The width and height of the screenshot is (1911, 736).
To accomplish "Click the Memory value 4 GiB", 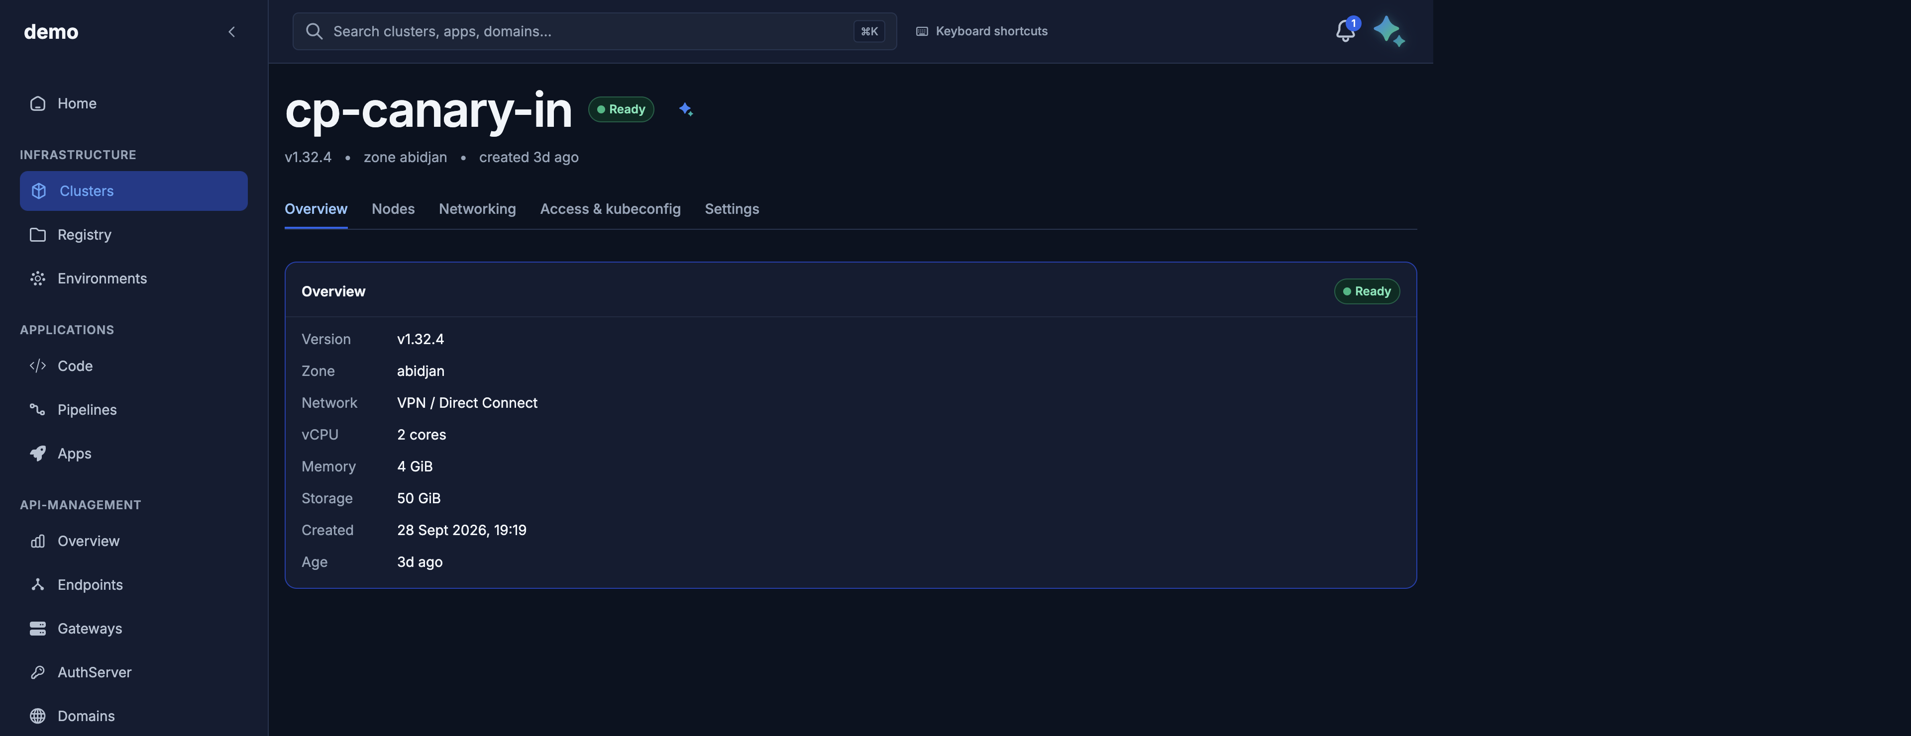I will click(x=415, y=466).
